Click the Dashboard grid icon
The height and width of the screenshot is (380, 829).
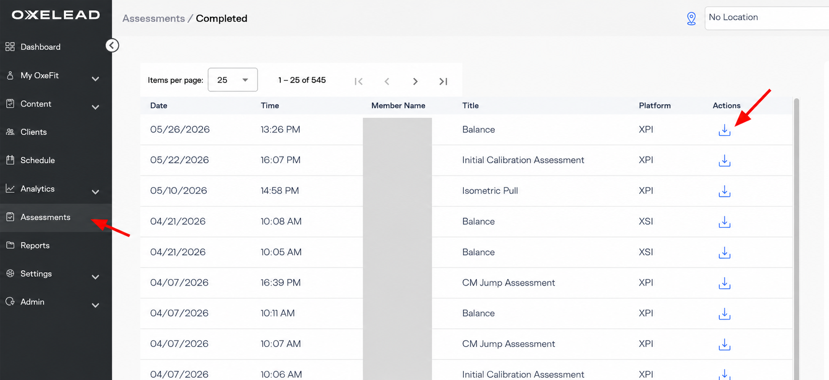coord(10,47)
